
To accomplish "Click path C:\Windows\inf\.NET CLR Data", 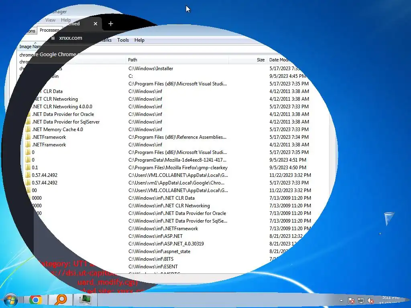I will tap(161, 198).
